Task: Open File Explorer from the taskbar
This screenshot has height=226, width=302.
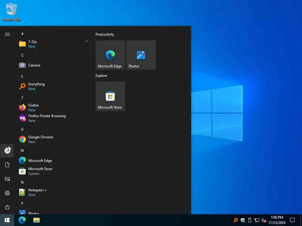Action: (x=36, y=220)
